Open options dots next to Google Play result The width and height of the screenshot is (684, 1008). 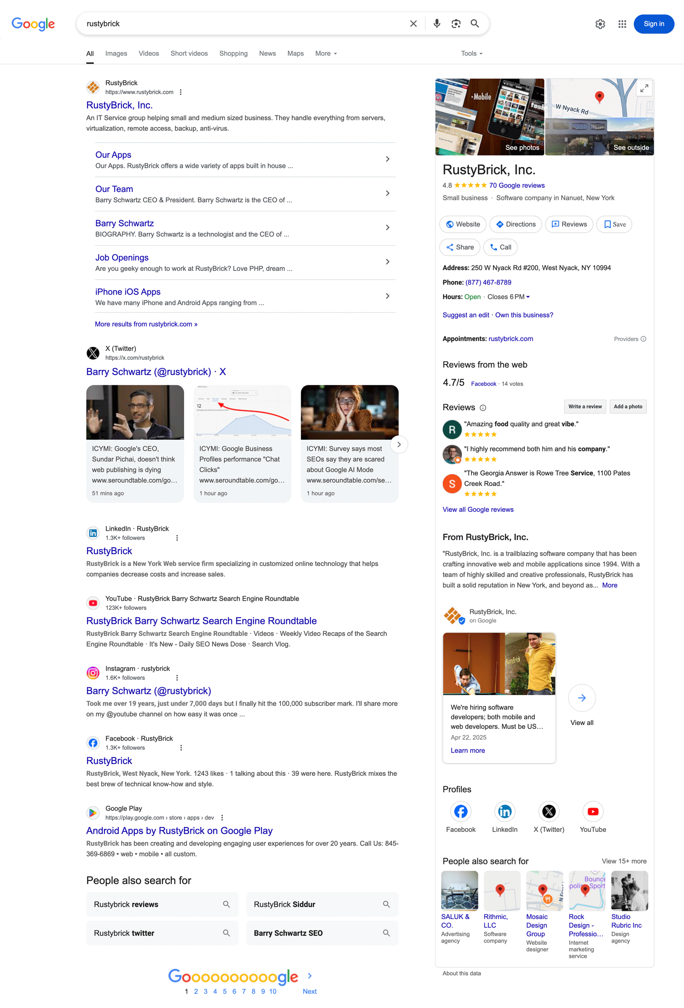222,817
